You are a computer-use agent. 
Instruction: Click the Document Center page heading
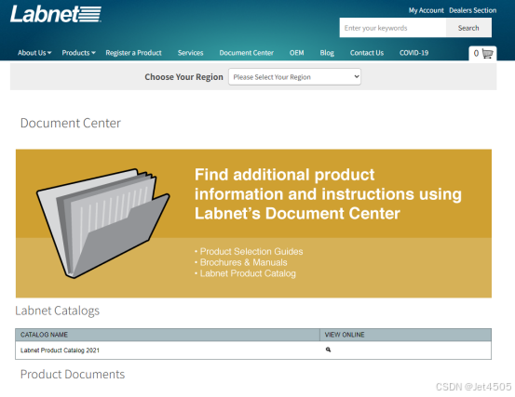coord(71,124)
